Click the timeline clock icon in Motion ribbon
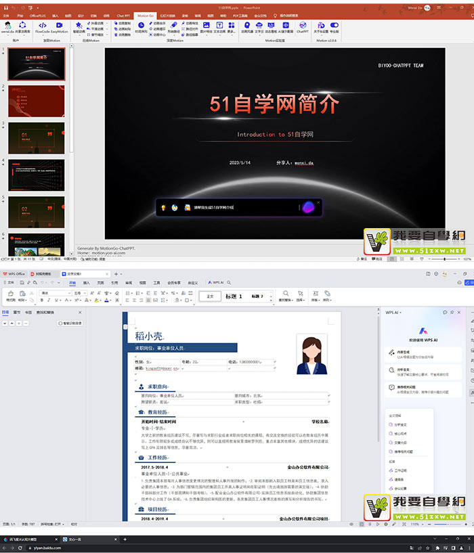Screen dimensions: 474x553 141,25
